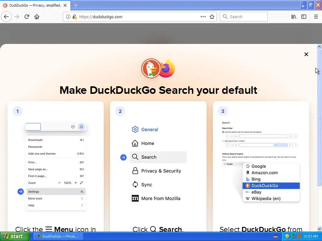Screen dimensions: 322x241
Task: Select Privacy & Security in step 2 list
Action: [157, 171]
